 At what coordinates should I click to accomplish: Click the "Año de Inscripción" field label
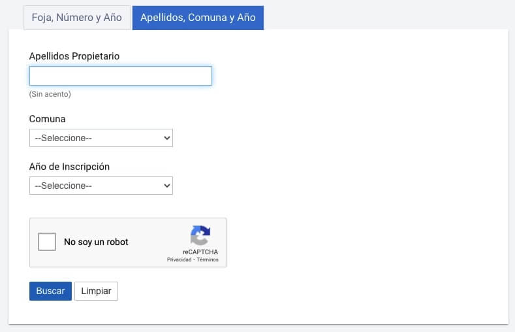pos(69,167)
